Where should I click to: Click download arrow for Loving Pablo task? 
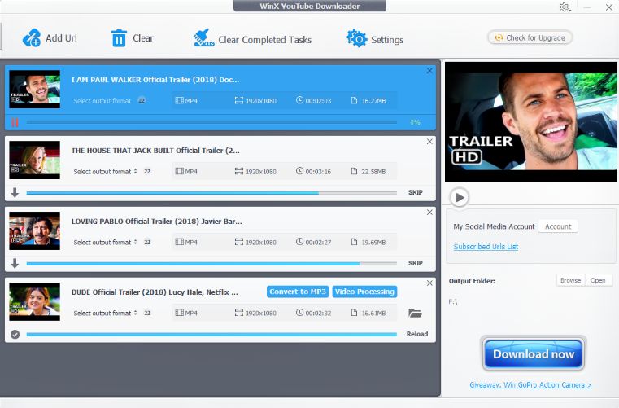coord(15,264)
